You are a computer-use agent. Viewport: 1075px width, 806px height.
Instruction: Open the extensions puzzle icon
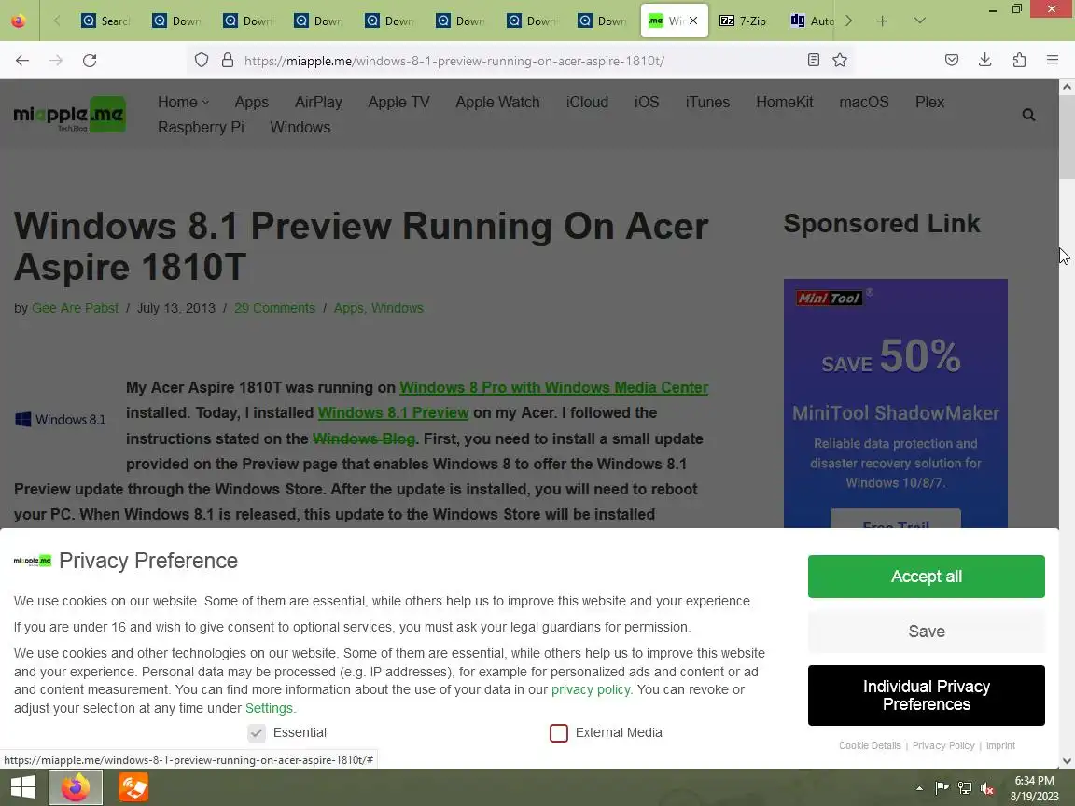(x=1019, y=61)
